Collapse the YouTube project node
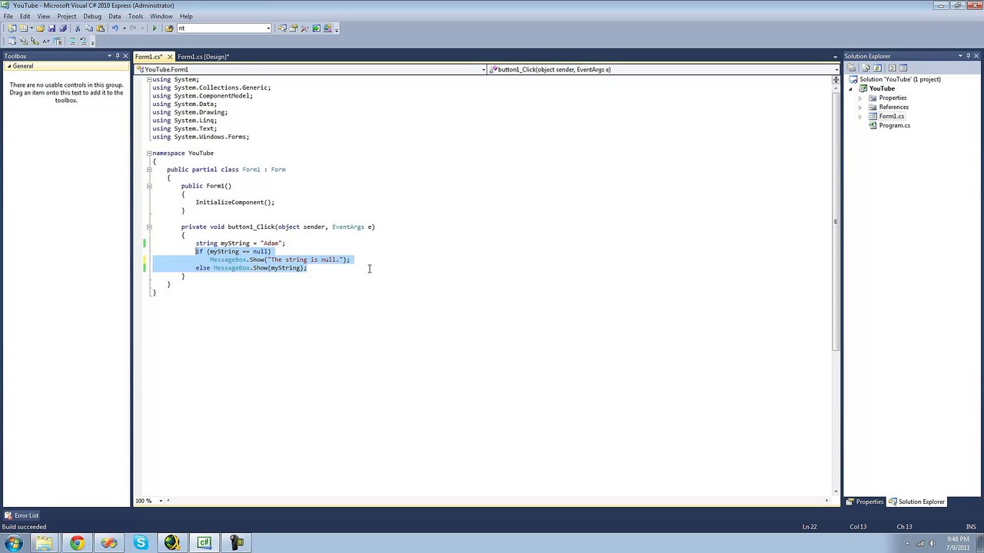Image resolution: width=984 pixels, height=553 pixels. 850,89
